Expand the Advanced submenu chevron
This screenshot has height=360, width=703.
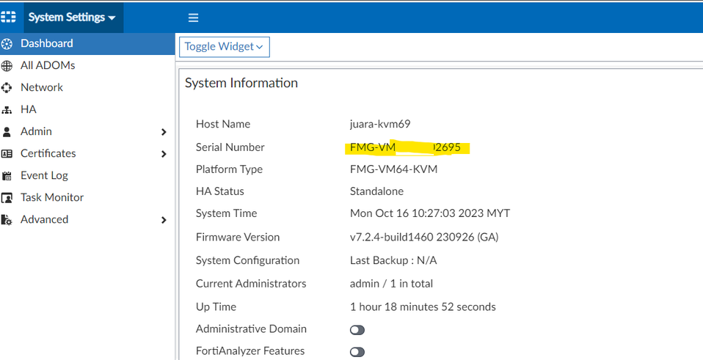coord(164,220)
